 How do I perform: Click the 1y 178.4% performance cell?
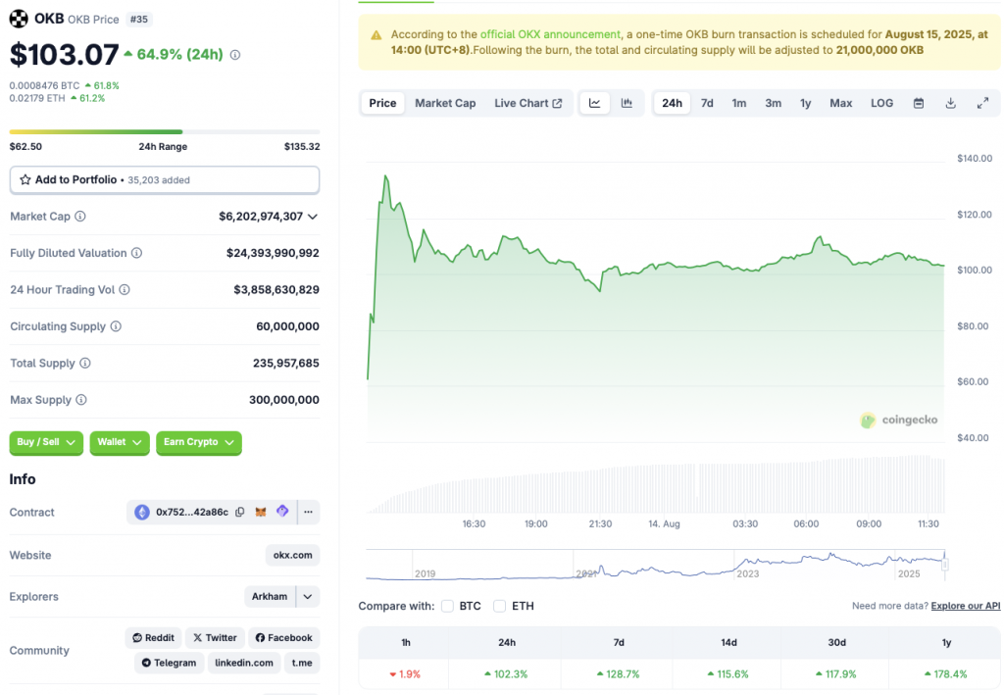click(x=946, y=673)
